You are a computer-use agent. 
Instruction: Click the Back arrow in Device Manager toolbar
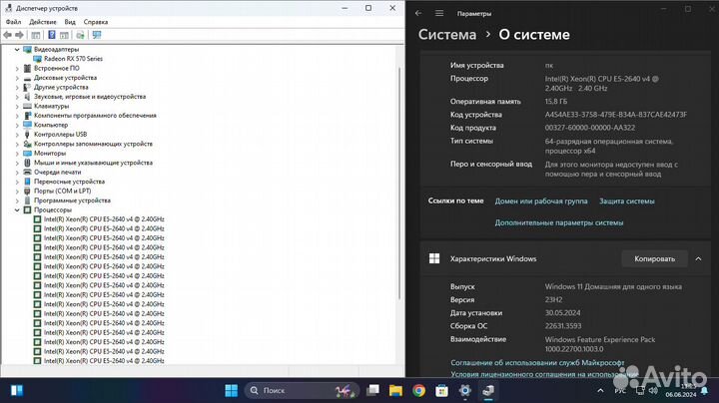[x=7, y=35]
